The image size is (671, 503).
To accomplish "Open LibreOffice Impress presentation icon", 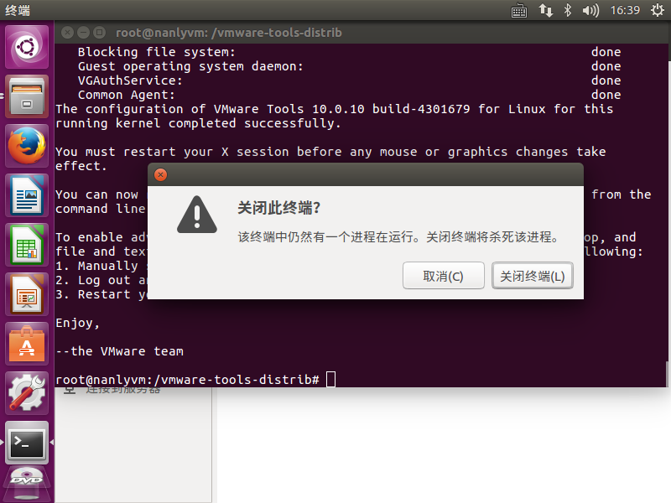I will 27,294.
